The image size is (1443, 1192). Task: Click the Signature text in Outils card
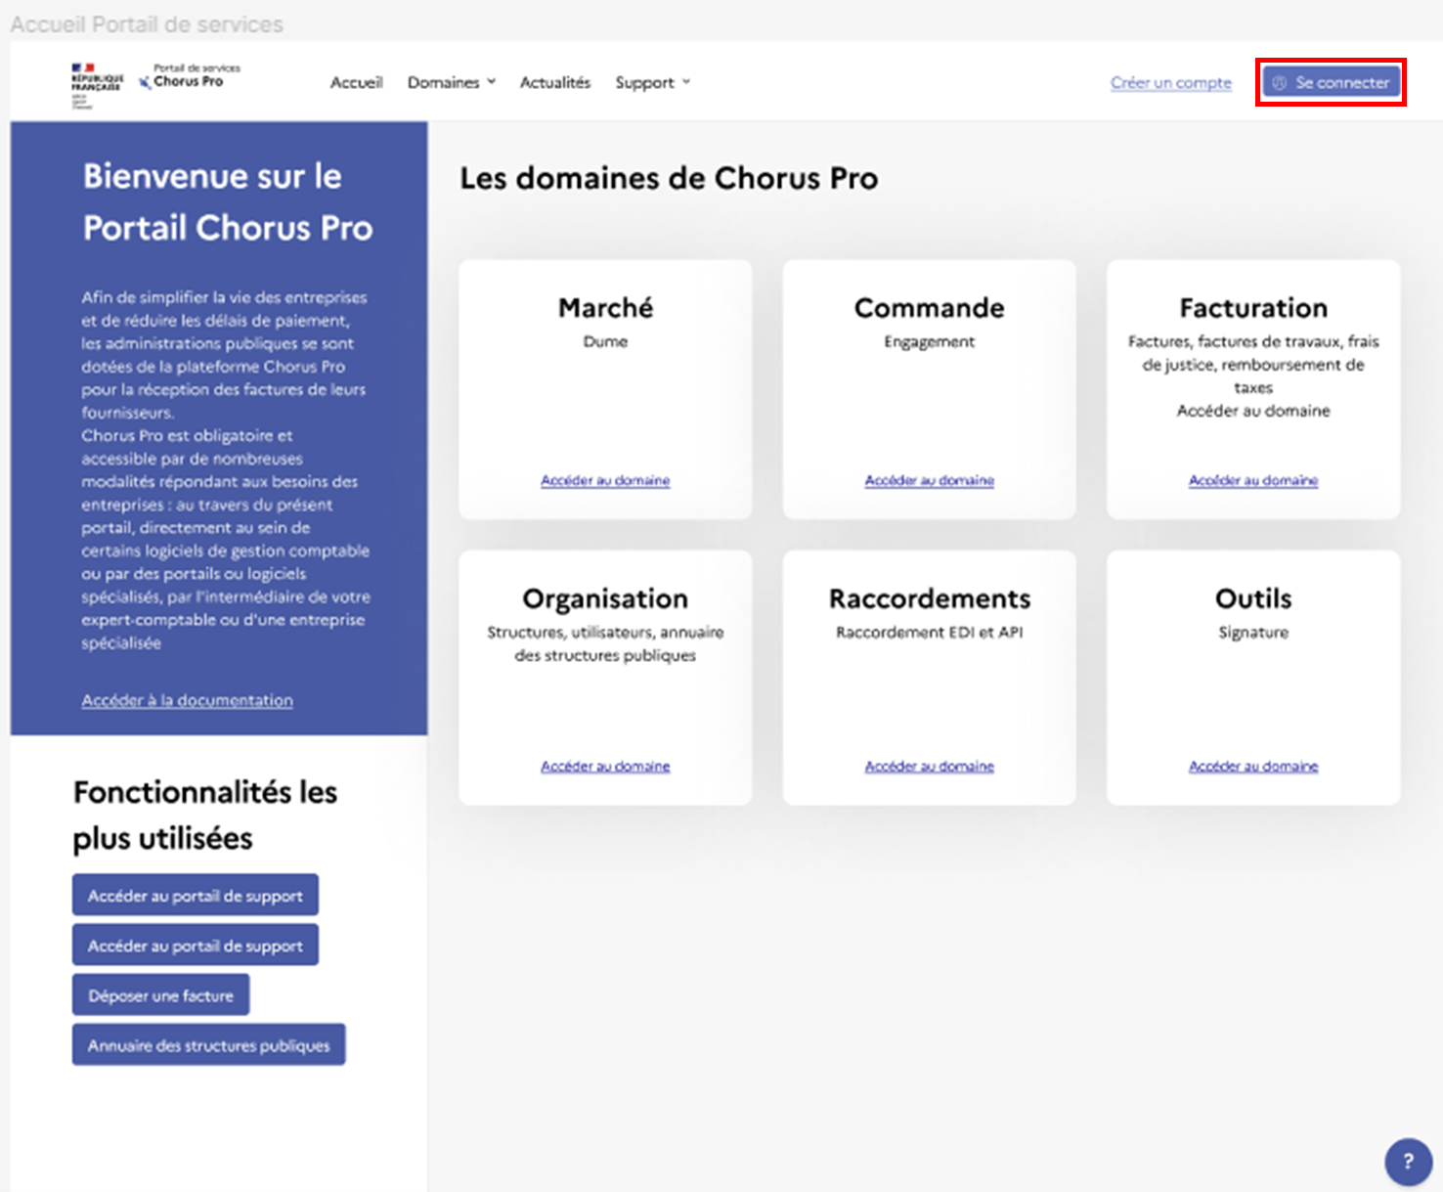[x=1253, y=632]
